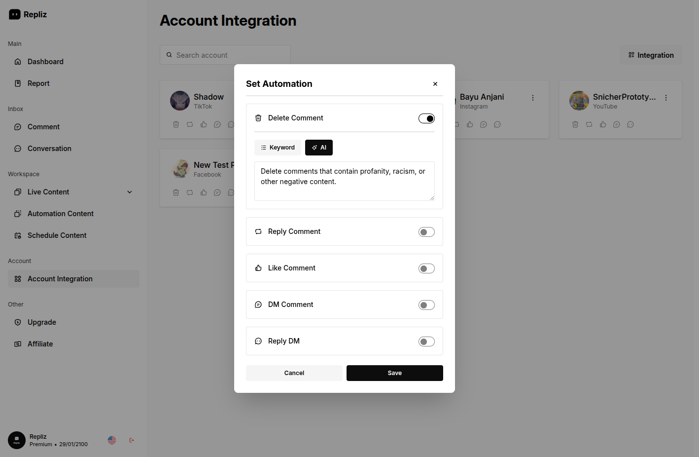Open the SnicherPrototype three-dots menu
This screenshot has width=699, height=457.
tap(666, 98)
